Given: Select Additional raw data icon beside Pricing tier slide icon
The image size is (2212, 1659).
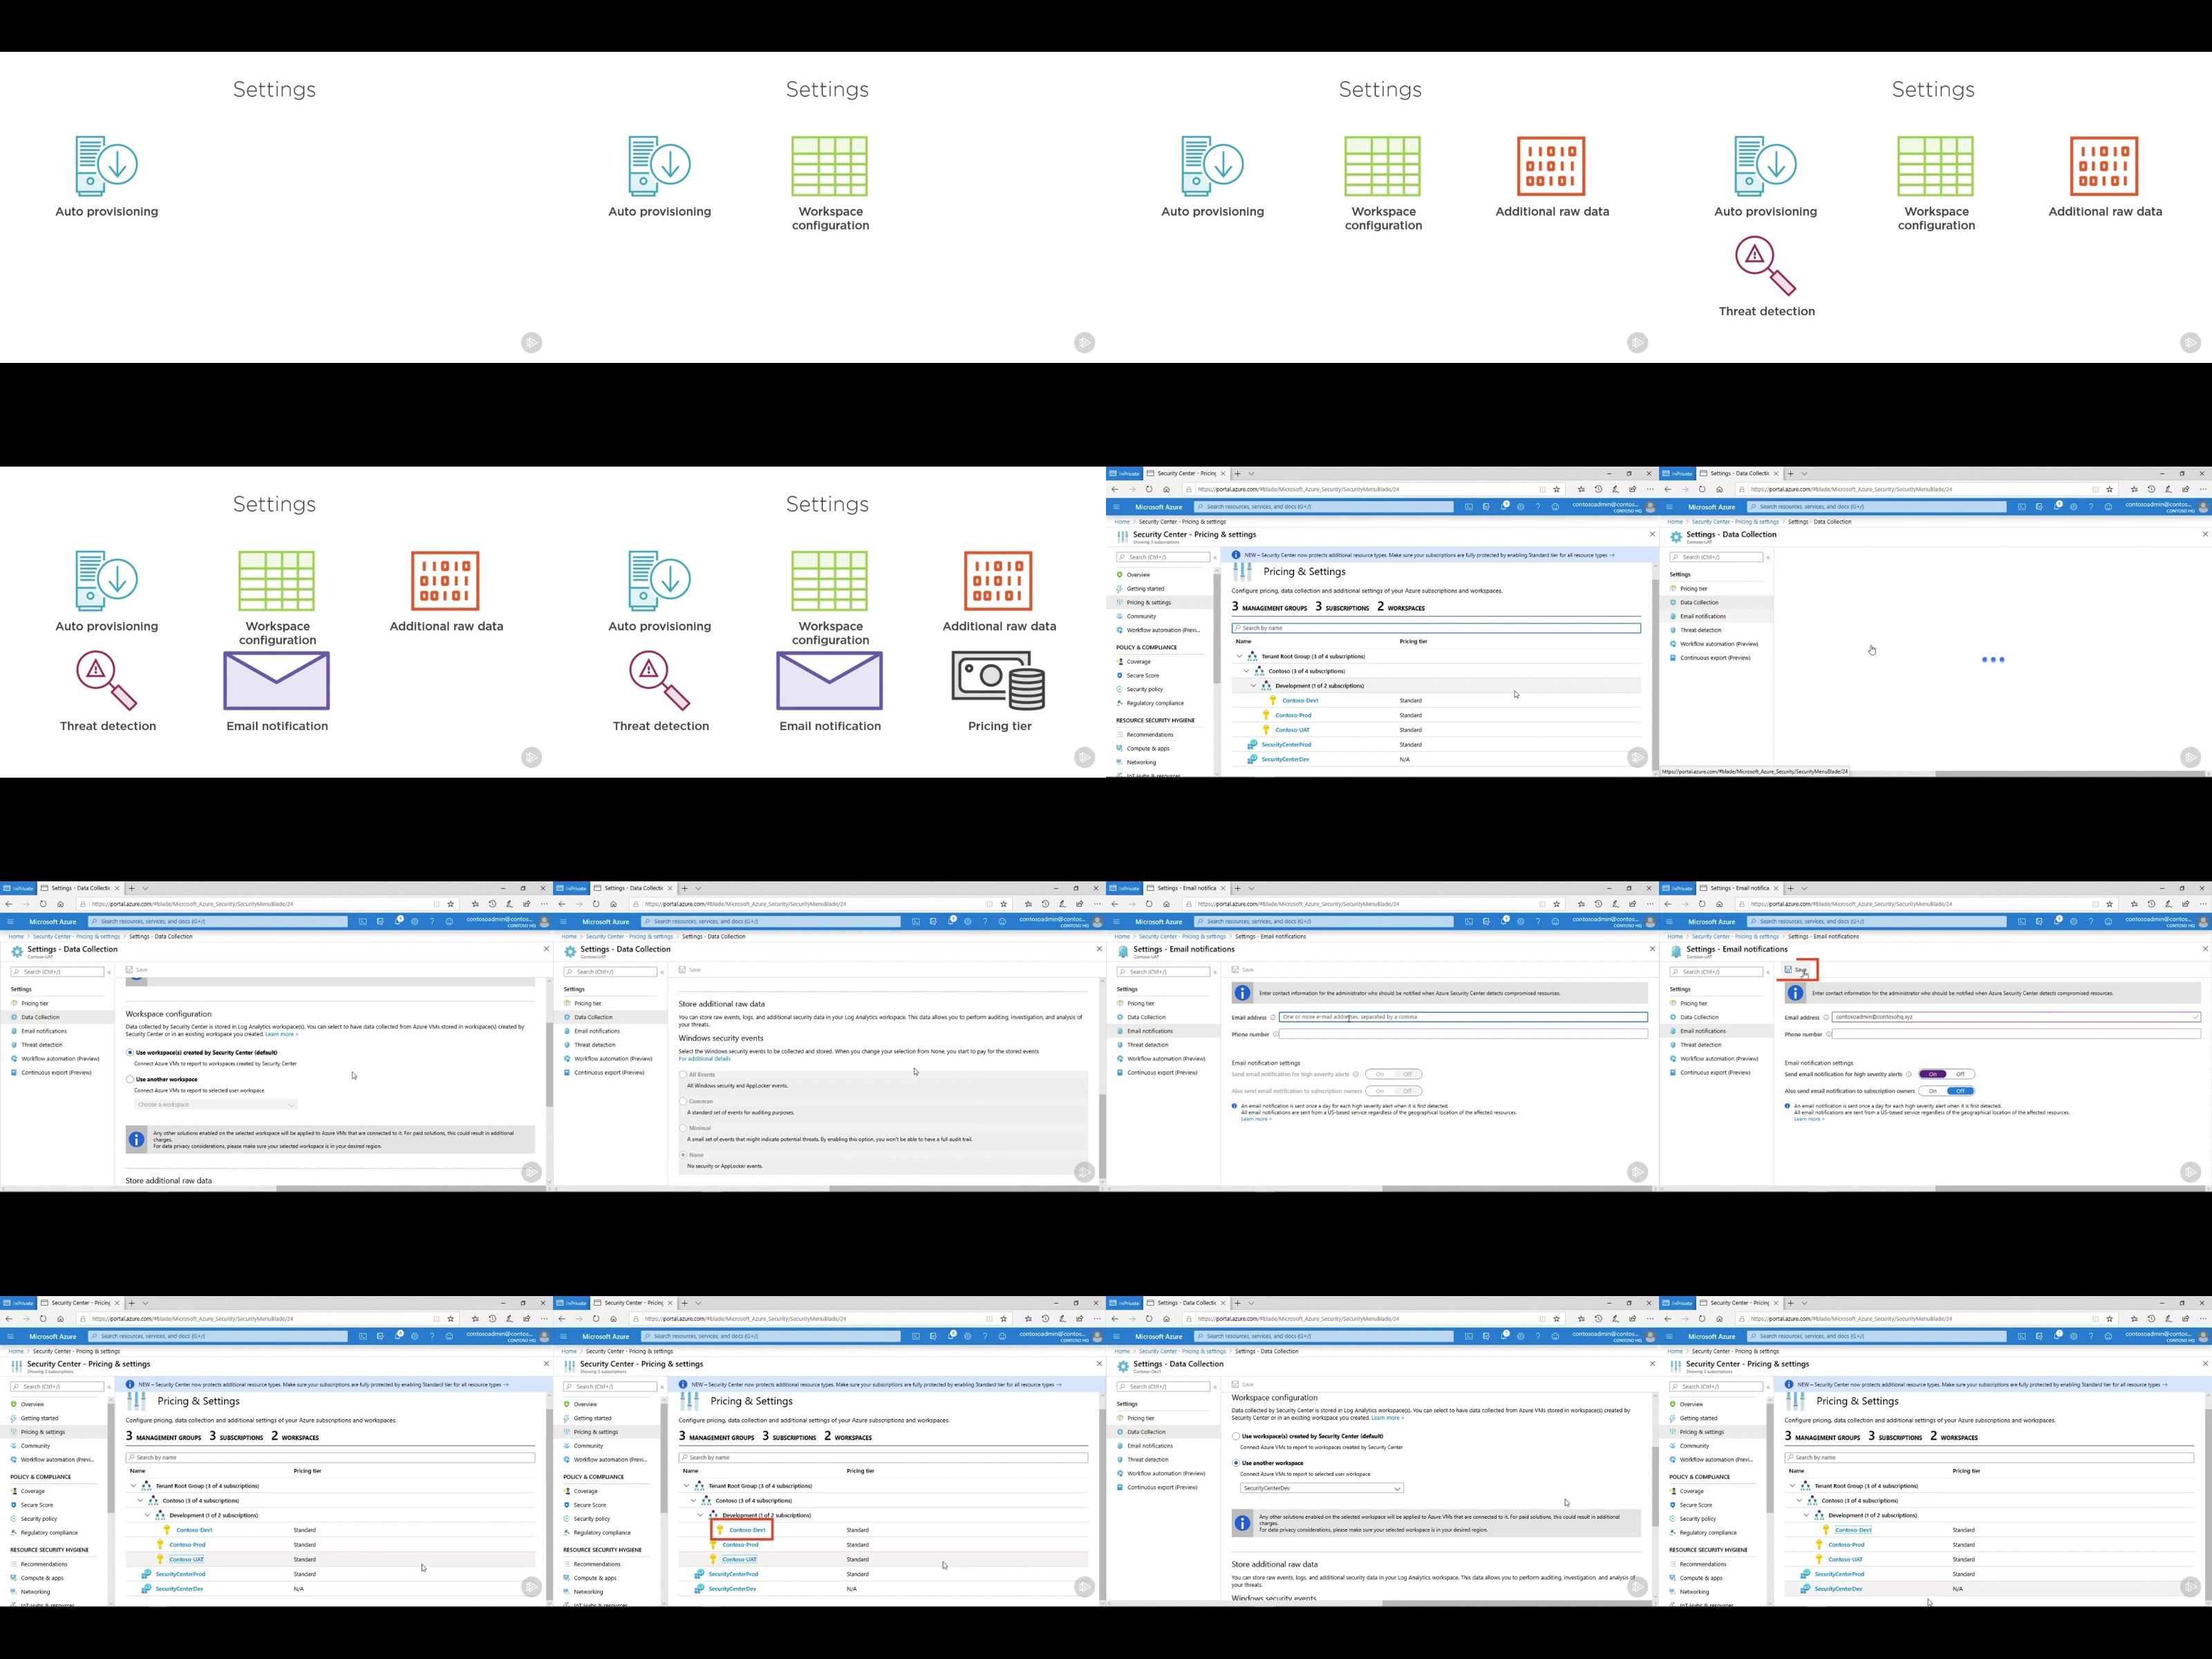Looking at the screenshot, I should 998,581.
